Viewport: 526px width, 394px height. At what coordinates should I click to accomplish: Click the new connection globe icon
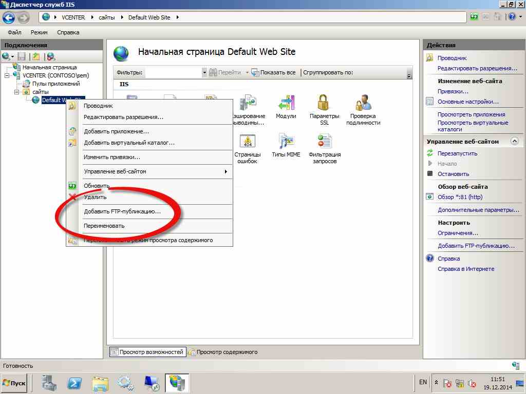point(6,56)
